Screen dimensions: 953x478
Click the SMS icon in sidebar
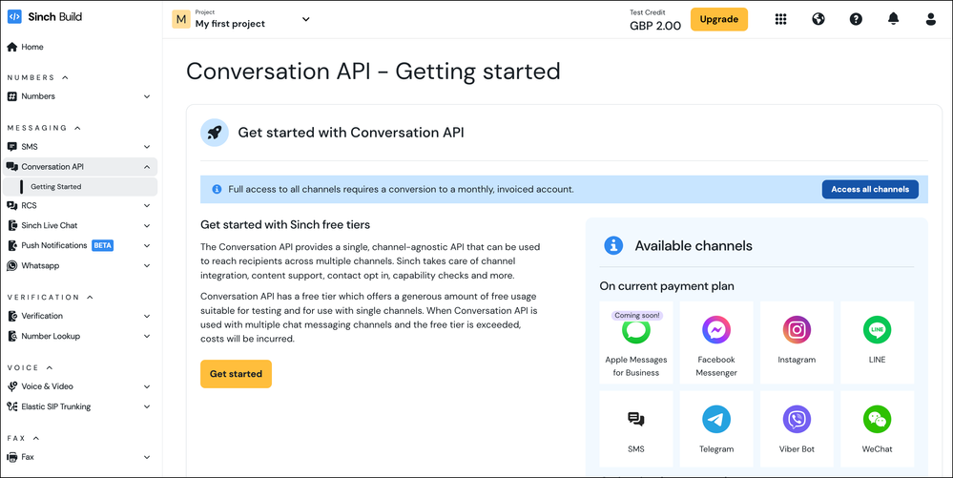coord(12,147)
